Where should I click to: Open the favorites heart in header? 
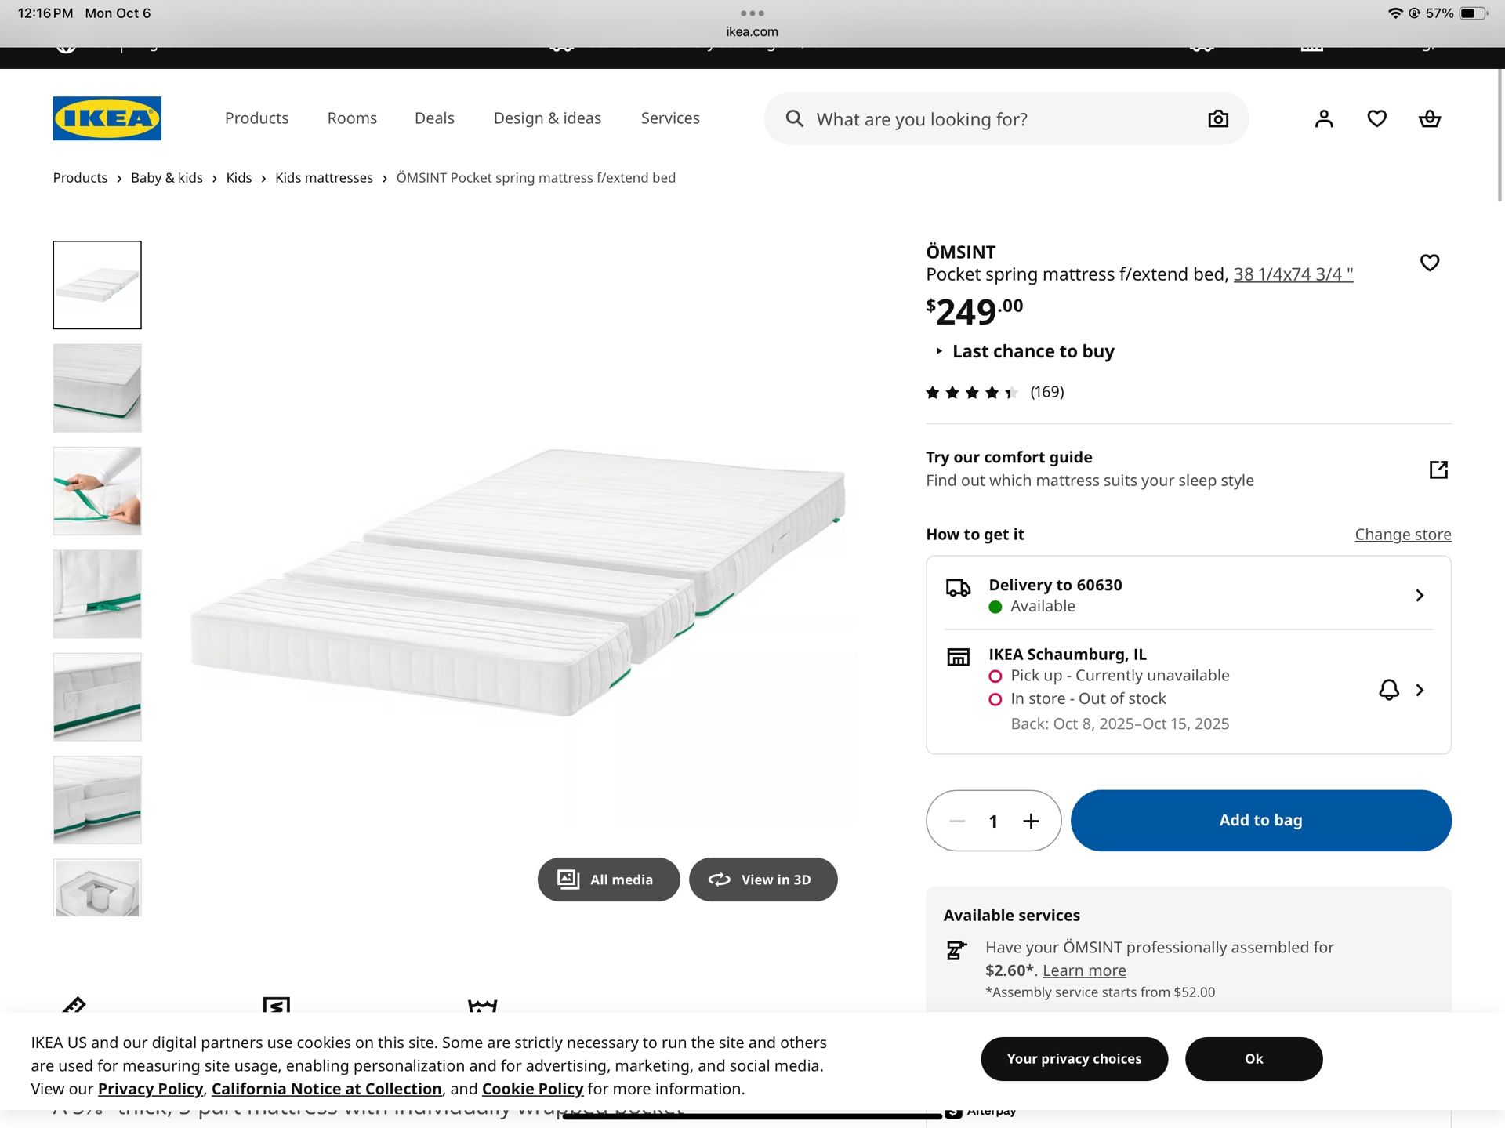(x=1377, y=118)
